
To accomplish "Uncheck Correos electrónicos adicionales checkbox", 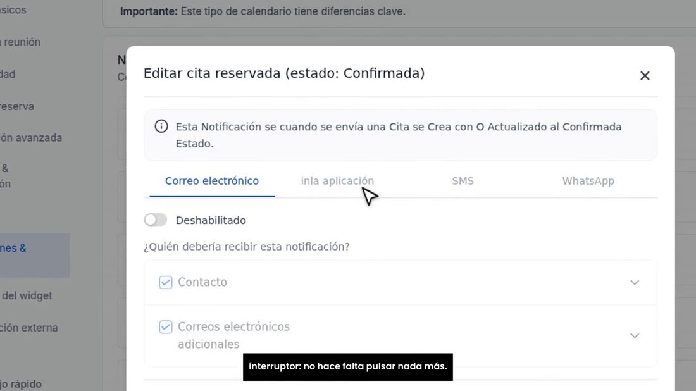I will click(166, 326).
